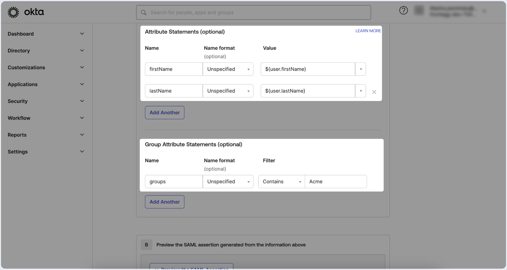
Task: Remove the lastName attribute row
Action: (x=374, y=92)
